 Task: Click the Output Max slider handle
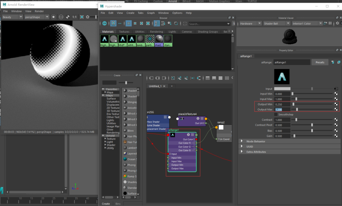point(297,109)
